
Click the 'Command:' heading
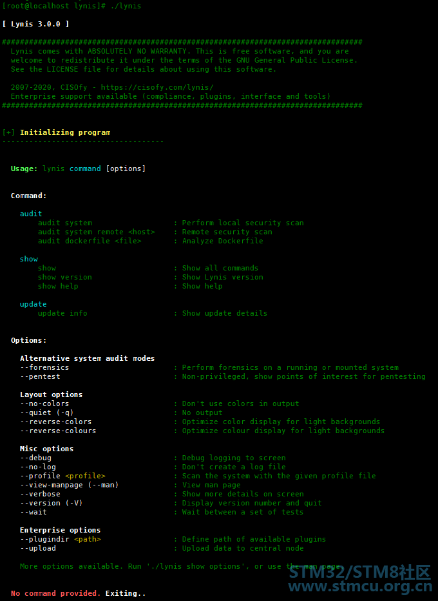click(x=29, y=196)
